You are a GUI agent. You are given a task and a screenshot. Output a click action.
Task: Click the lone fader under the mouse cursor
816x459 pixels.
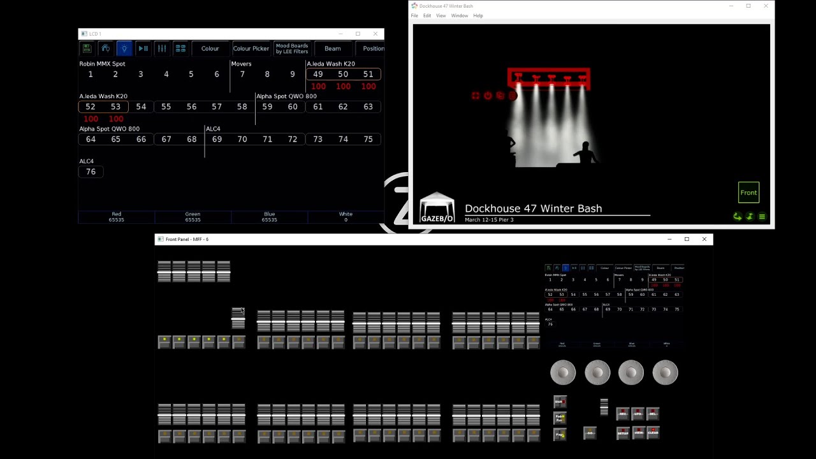pyautogui.click(x=238, y=318)
